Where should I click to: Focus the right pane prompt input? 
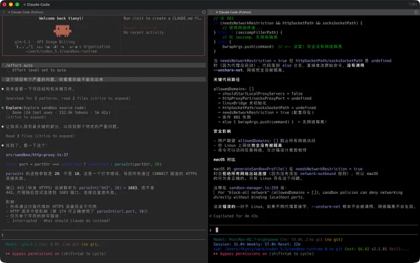tap(314, 230)
